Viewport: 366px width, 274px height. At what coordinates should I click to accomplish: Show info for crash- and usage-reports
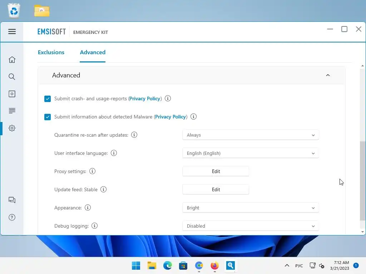tap(168, 98)
